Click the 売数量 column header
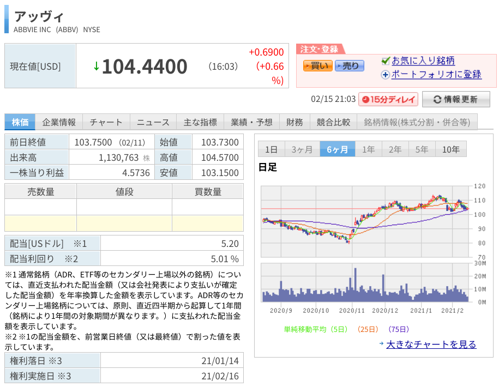The height and width of the screenshot is (387, 499). [x=40, y=191]
